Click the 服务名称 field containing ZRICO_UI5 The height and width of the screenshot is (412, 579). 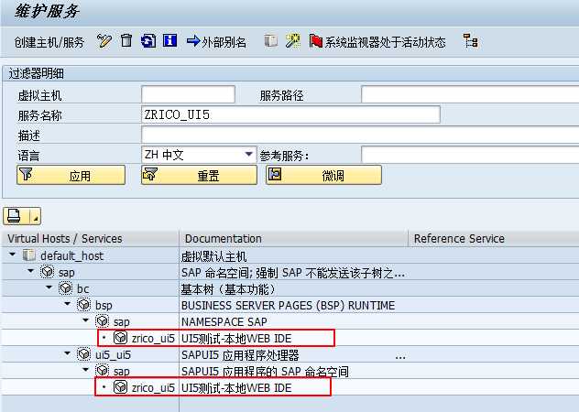(290, 114)
